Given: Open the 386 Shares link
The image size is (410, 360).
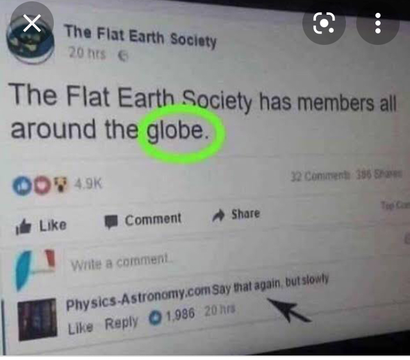Looking at the screenshot, I should [x=379, y=174].
